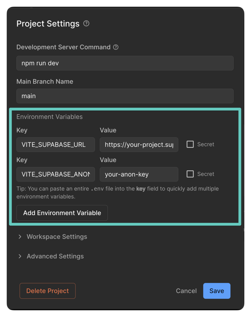Save the project settings
Image resolution: width=251 pixels, height=317 pixels.
coord(217,291)
